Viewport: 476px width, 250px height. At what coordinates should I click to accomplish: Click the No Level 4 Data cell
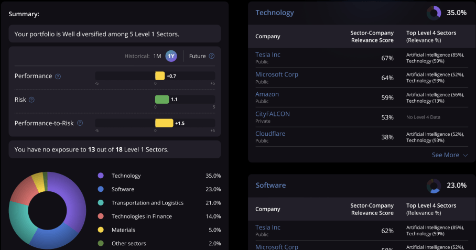pos(423,117)
